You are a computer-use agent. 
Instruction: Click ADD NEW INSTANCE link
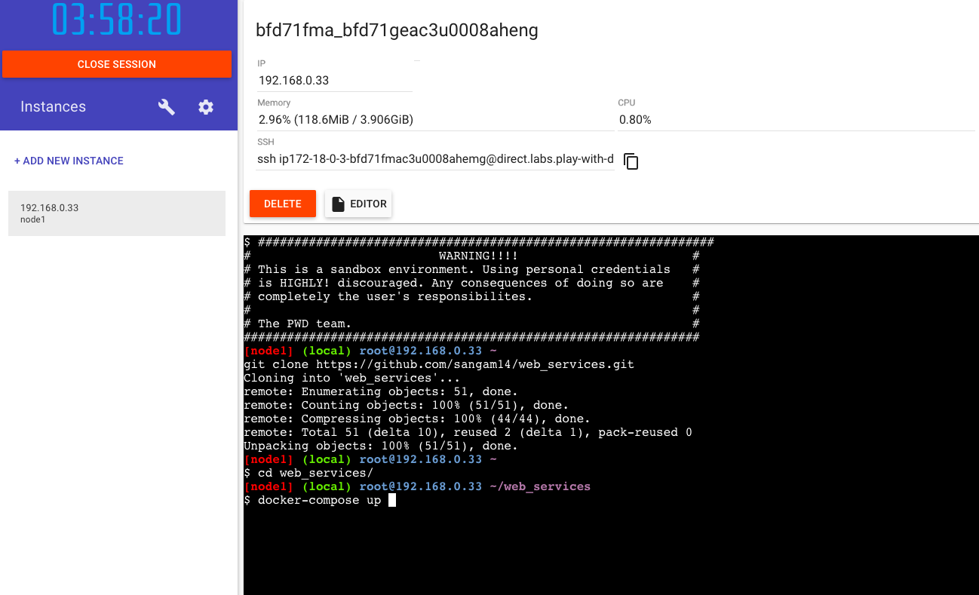coord(69,161)
